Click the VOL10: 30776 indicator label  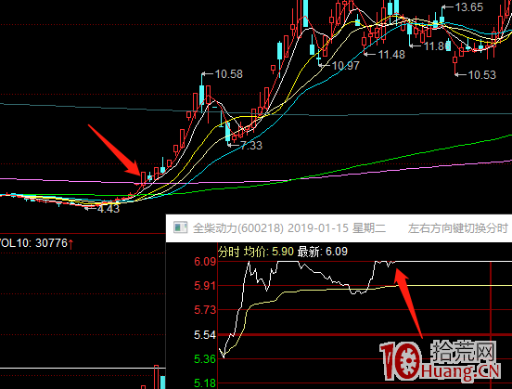36,243
